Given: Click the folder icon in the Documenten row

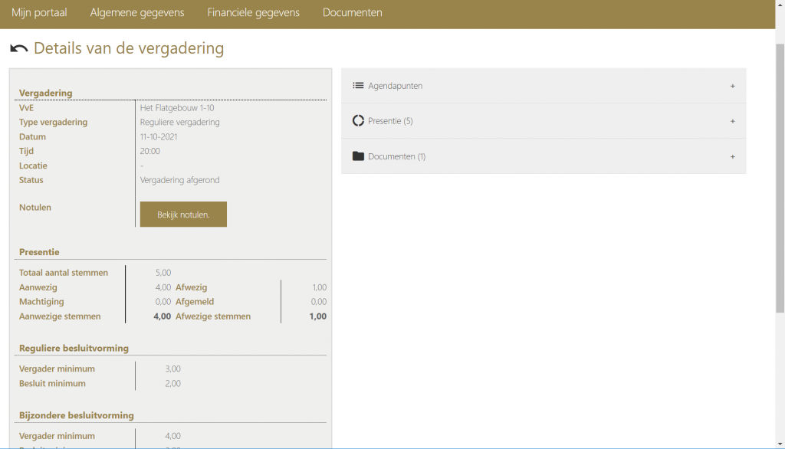Looking at the screenshot, I should click(x=358, y=156).
